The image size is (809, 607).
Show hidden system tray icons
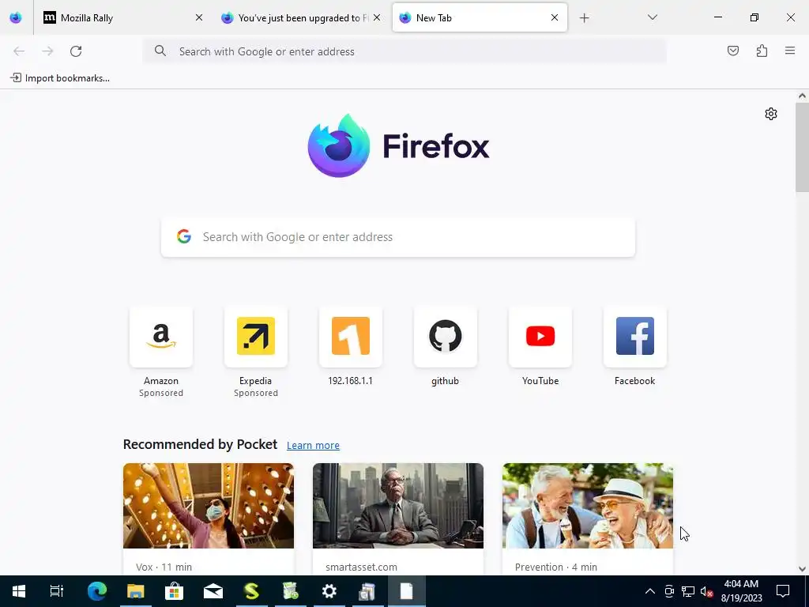[650, 591]
